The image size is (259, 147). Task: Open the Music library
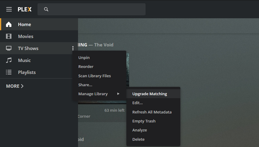[x=39, y=60]
